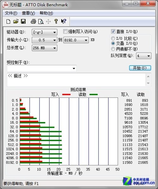Print results using the printer icon
The image size is (158, 189).
[33, 21]
